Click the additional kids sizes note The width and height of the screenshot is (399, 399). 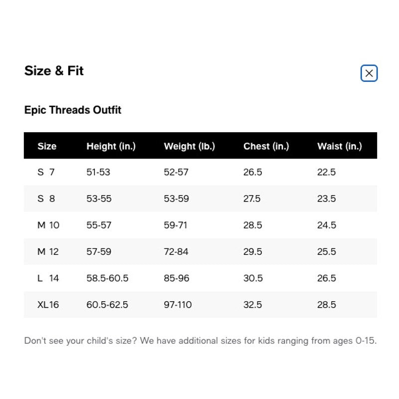[200, 341]
